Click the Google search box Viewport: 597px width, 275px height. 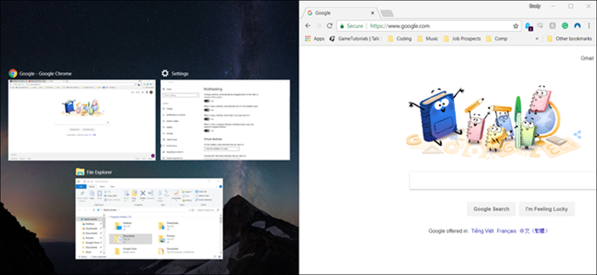coord(502,180)
